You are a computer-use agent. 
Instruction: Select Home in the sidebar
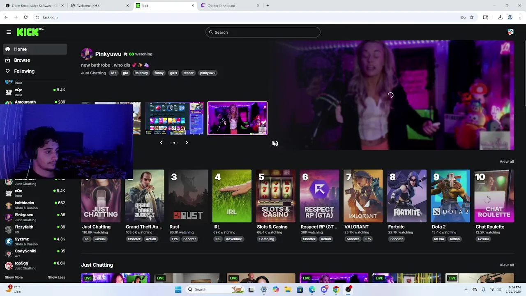coord(35,49)
